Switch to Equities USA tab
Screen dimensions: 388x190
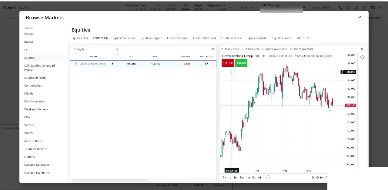pyautogui.click(x=80, y=38)
